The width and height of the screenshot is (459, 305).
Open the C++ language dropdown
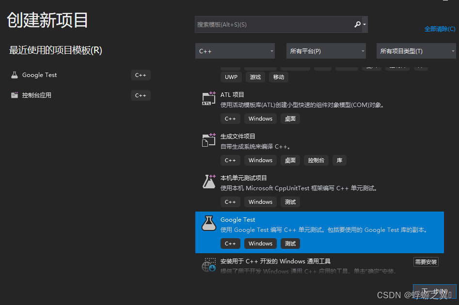(235, 50)
